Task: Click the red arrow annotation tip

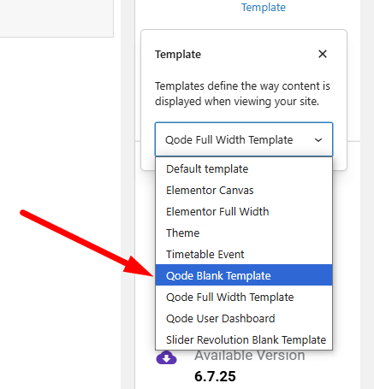Action: (x=151, y=274)
